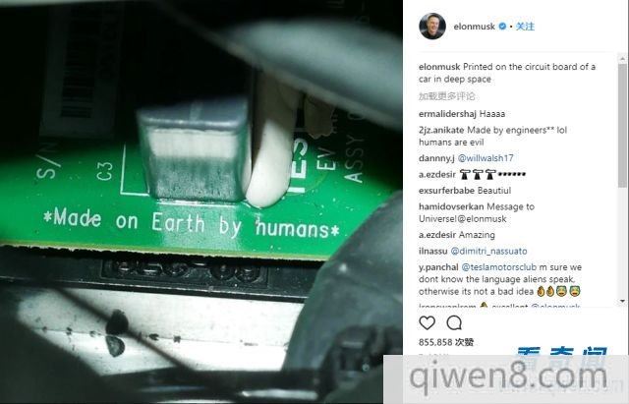Image resolution: width=629 pixels, height=404 pixels.
Task: Open commenter hamidovserkan's profile
Action: (x=451, y=206)
